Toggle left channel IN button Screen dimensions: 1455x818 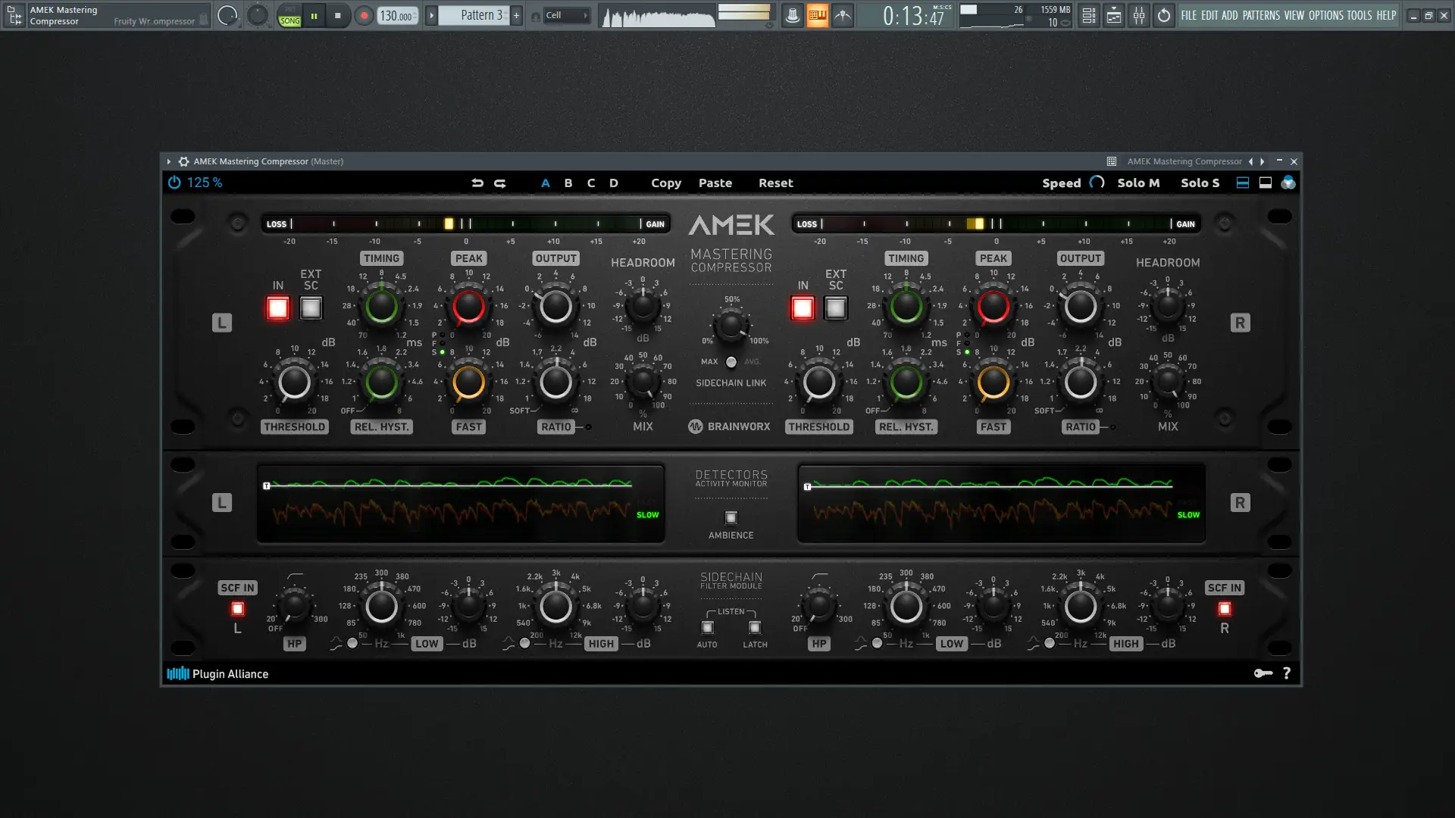[278, 308]
